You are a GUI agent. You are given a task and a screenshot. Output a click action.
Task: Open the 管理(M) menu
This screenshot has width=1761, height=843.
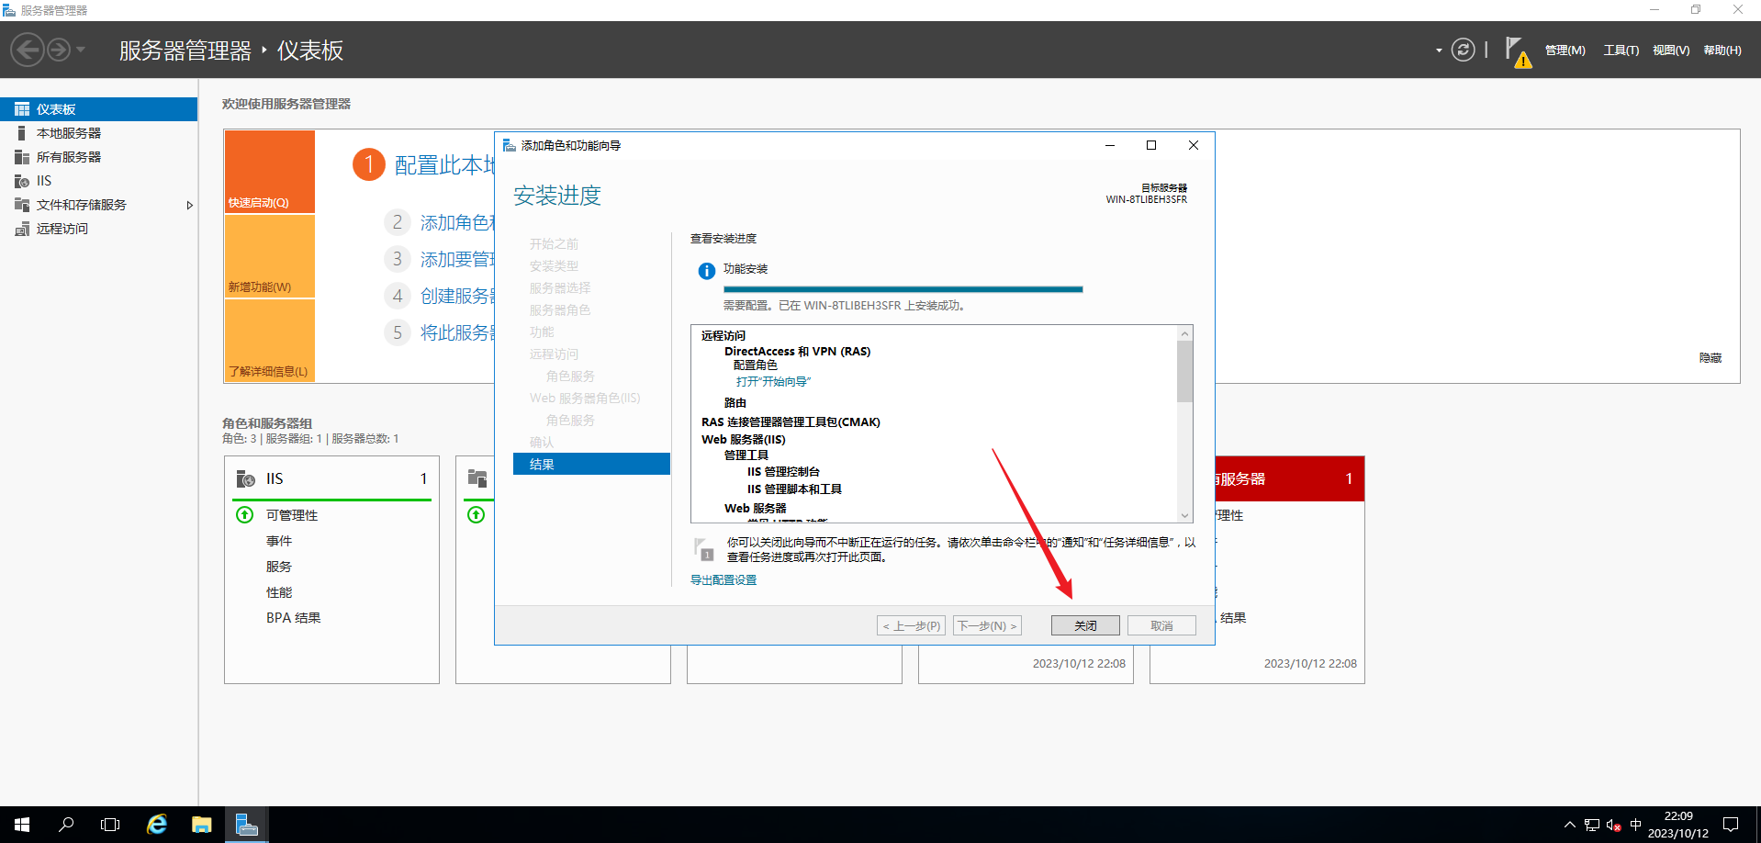point(1565,51)
